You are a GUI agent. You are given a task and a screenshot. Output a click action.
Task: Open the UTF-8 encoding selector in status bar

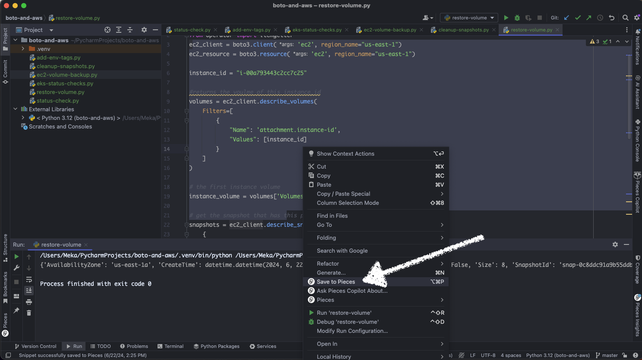pos(487,355)
